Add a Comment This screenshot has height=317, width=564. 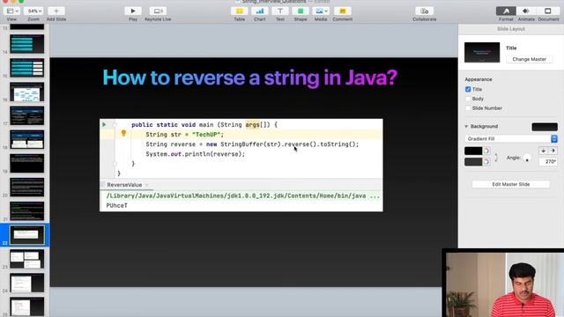(343, 11)
